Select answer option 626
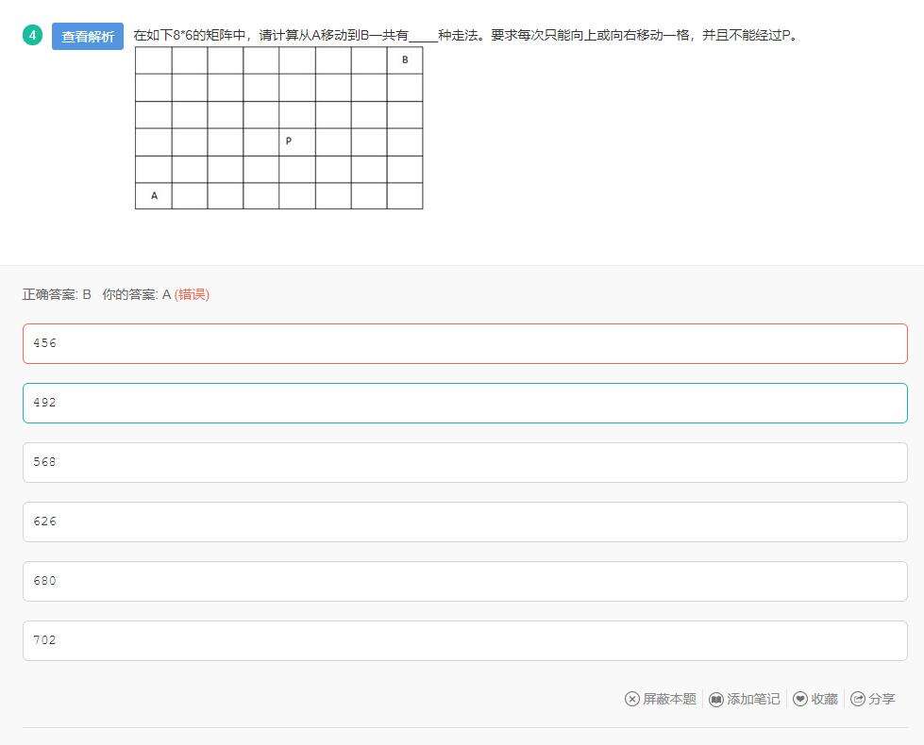This screenshot has width=924, height=745. click(x=464, y=521)
